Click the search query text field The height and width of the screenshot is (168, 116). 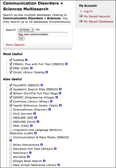click(42, 35)
